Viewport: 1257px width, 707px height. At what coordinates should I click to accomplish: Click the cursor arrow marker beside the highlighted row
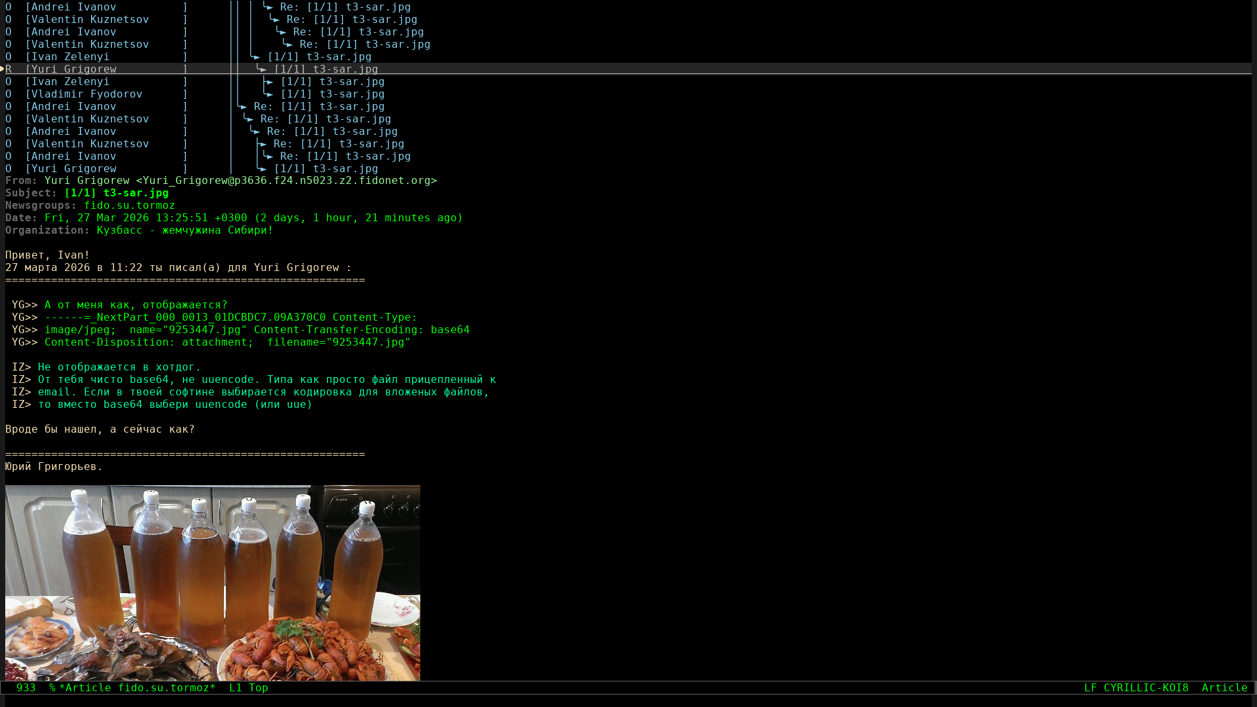(x=3, y=69)
